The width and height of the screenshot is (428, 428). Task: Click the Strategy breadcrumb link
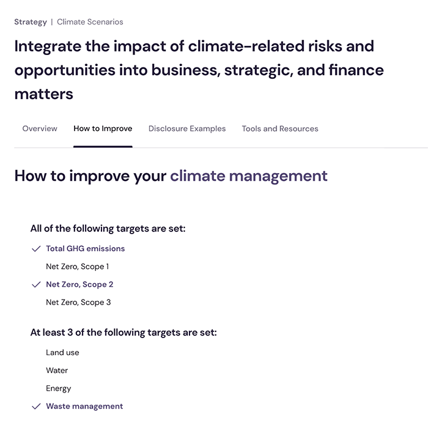point(31,22)
